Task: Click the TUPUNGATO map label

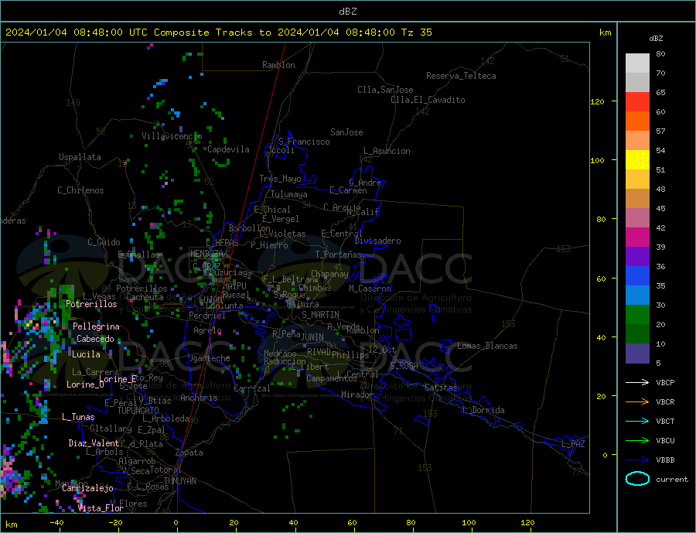Action: coord(138,411)
